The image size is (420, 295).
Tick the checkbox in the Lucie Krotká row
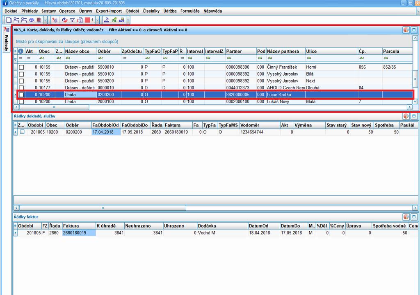point(21,95)
